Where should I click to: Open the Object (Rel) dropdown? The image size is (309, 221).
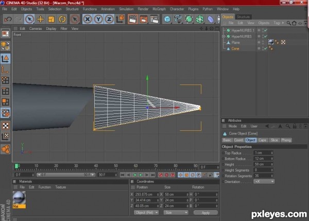(146, 213)
